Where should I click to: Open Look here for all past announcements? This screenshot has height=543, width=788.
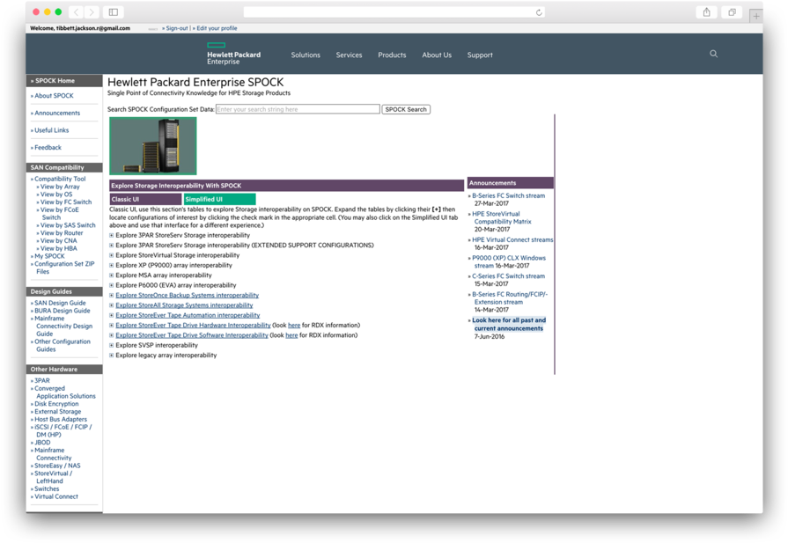(x=509, y=324)
